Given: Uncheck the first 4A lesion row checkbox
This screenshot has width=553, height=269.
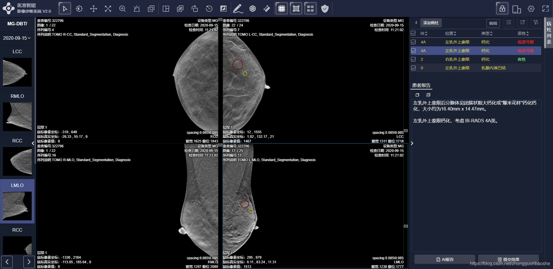Looking at the screenshot, I should pyautogui.click(x=413, y=42).
